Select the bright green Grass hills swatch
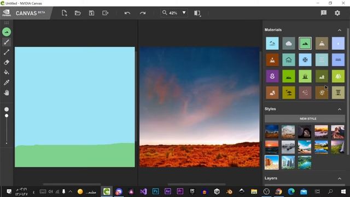350x197 pixels. coord(289,76)
